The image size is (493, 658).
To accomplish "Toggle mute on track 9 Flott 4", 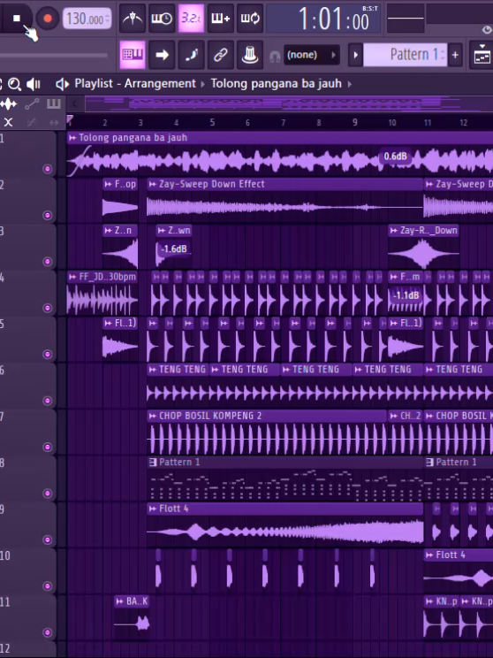I will point(48,539).
